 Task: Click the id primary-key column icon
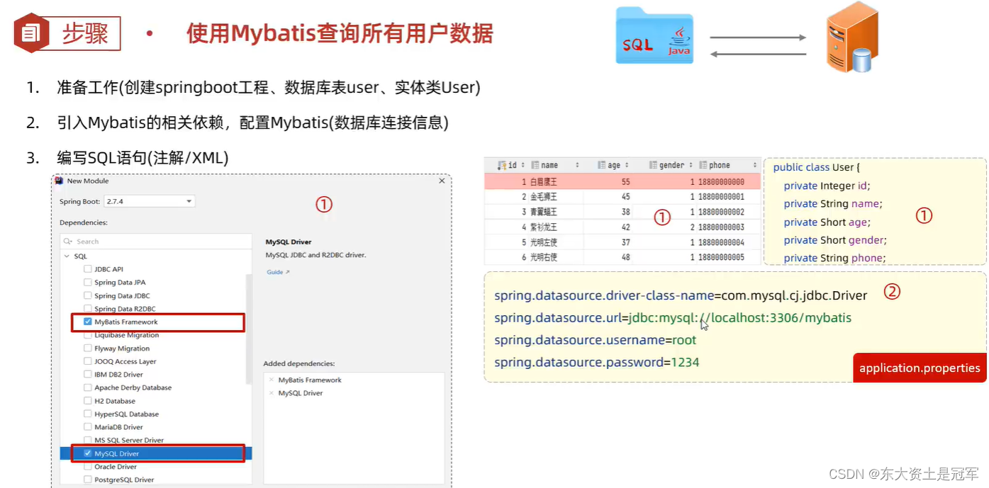(x=502, y=165)
